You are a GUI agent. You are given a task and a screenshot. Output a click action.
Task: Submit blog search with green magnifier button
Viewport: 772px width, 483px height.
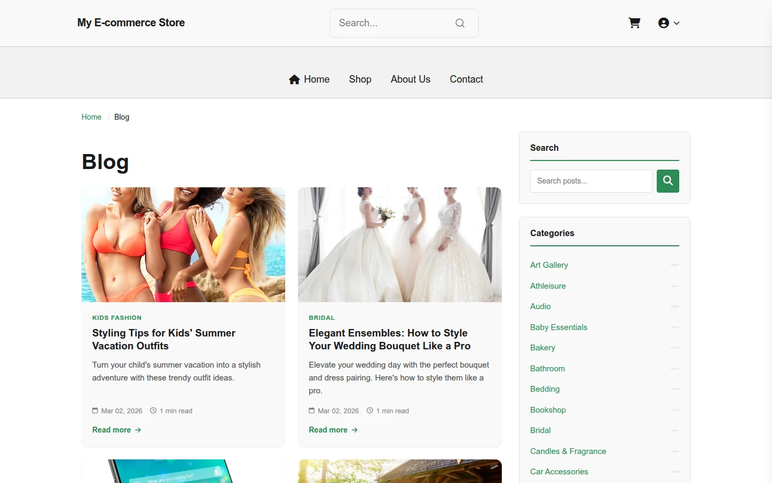pyautogui.click(x=668, y=181)
